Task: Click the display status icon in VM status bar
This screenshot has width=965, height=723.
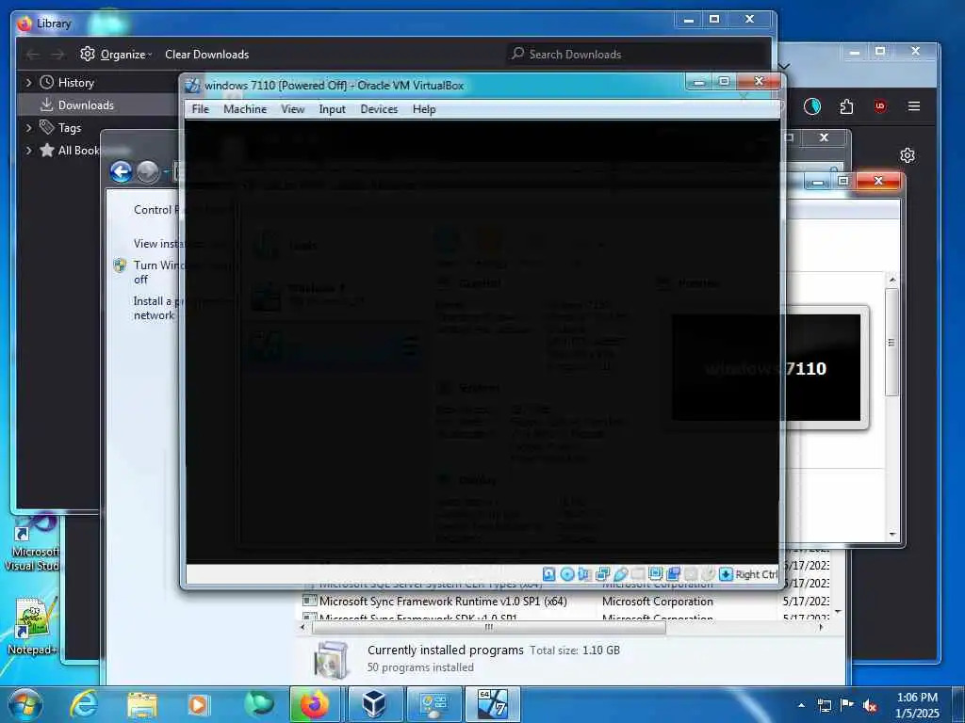Action: (x=656, y=574)
